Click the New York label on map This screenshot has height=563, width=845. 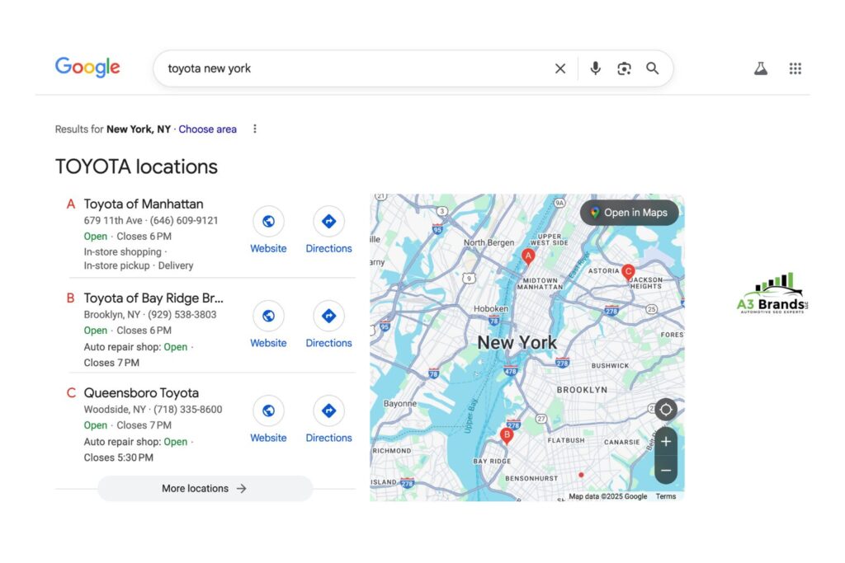tap(517, 342)
